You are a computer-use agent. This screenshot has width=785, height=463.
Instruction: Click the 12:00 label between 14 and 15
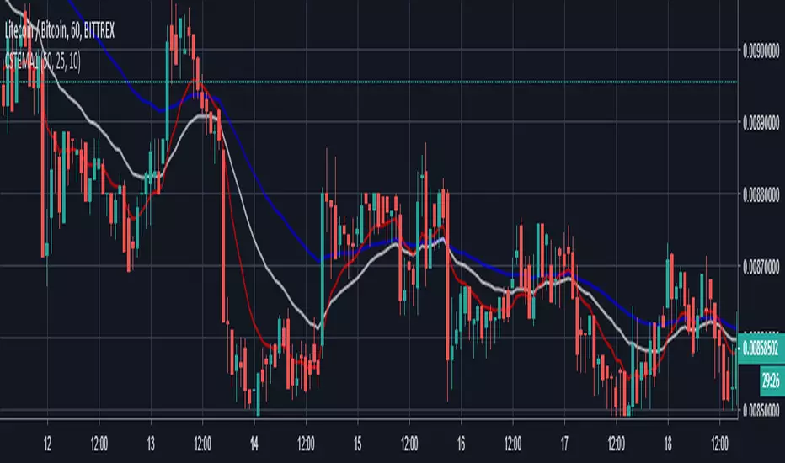306,444
